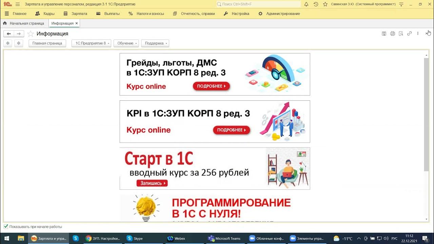Open Программирование в 1С с нуля banner
434x244 pixels.
tap(215, 208)
